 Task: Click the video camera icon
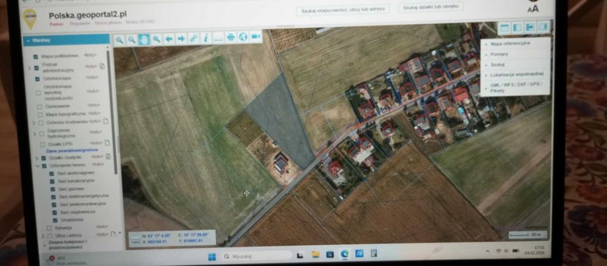(x=256, y=36)
